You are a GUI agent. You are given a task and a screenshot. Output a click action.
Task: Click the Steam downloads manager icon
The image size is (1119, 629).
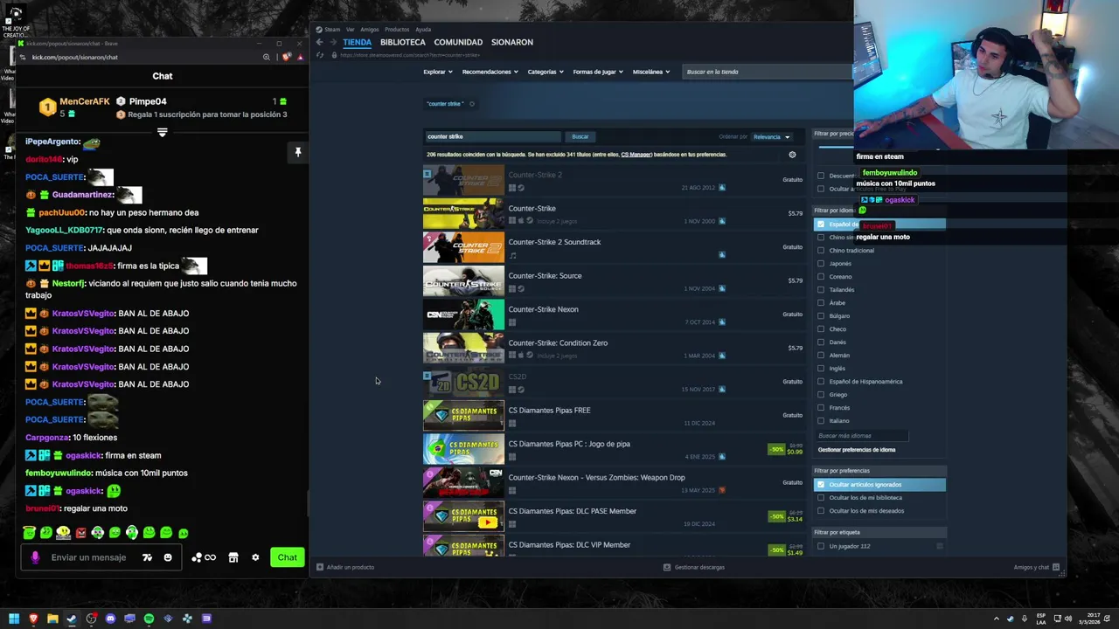667,567
